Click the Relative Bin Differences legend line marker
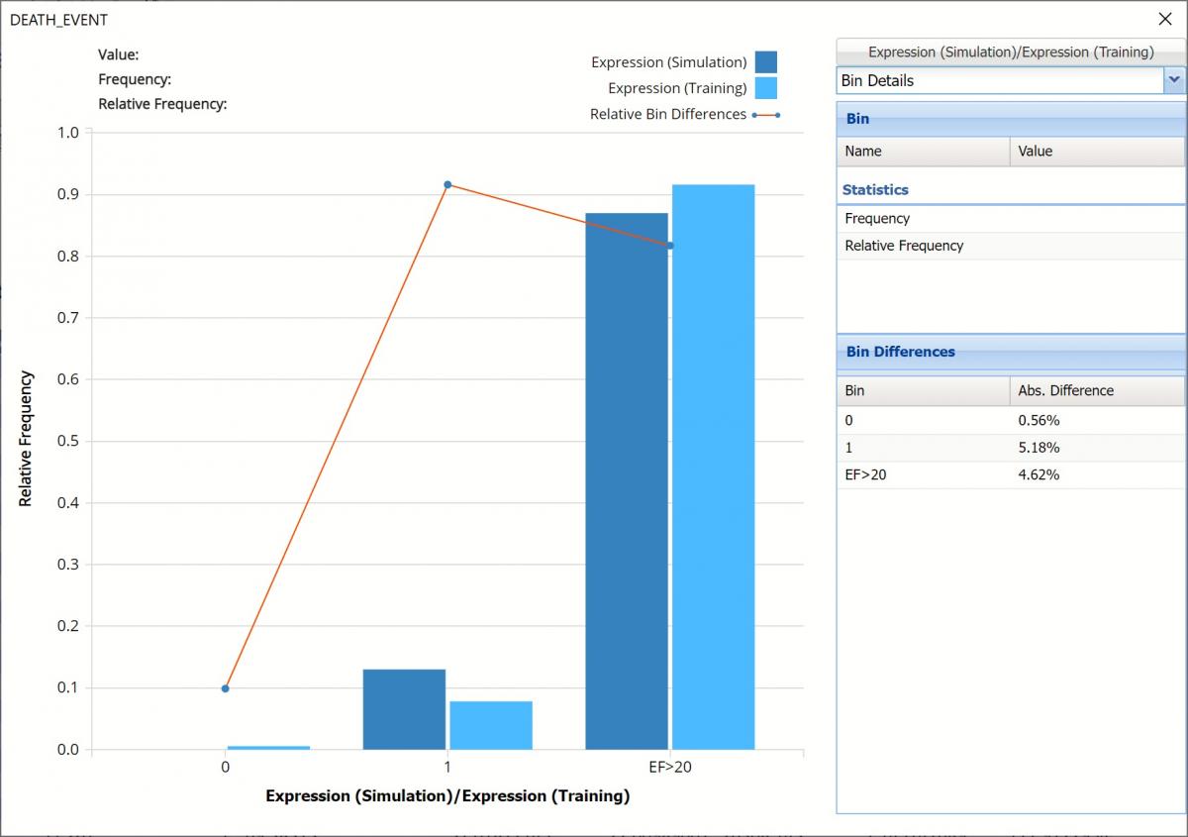This screenshot has width=1188, height=837. click(765, 115)
